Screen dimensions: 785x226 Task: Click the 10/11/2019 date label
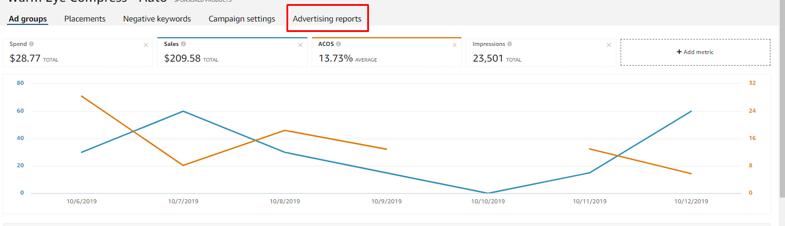pos(590,202)
